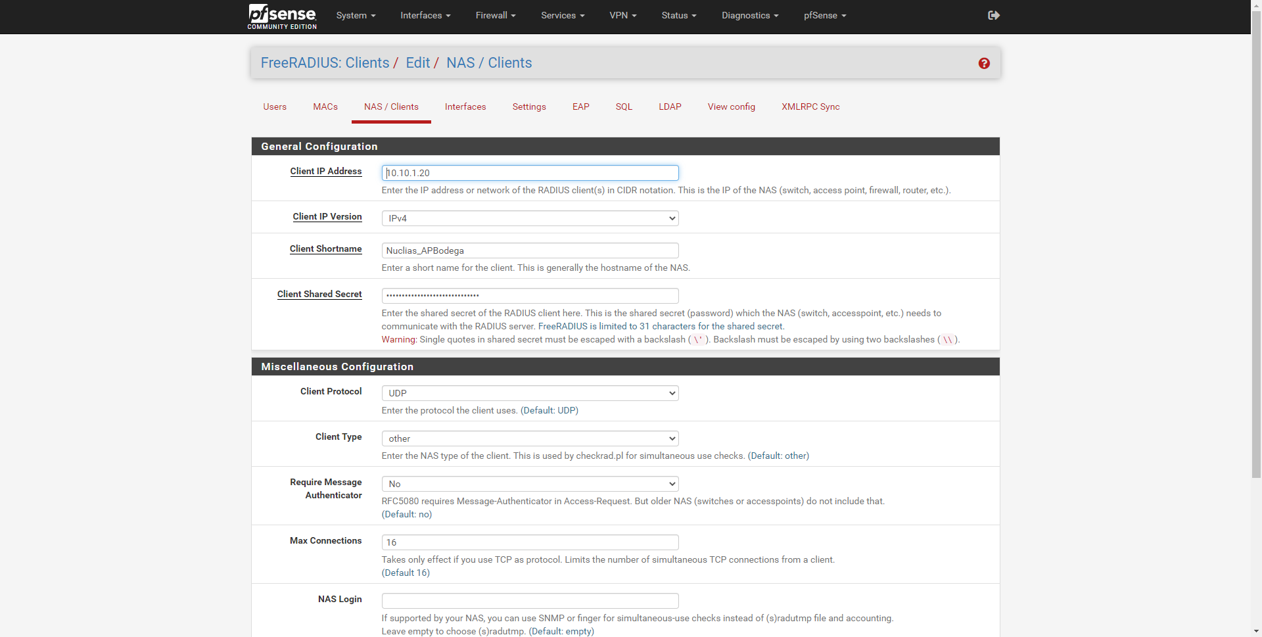
Task: Open the View config tab
Action: [x=732, y=106]
